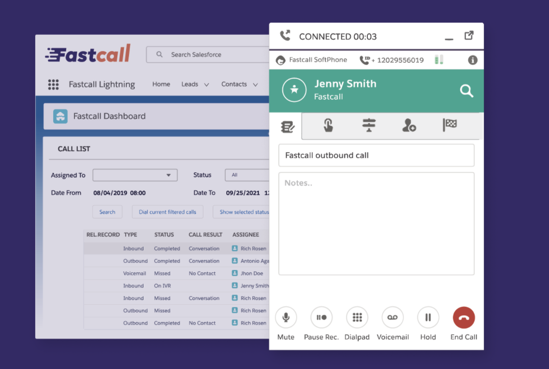Click into the Notes text area
Viewport: 549px width, 369px height.
[x=376, y=224]
